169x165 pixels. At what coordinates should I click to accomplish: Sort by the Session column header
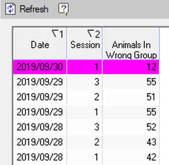tap(84, 44)
